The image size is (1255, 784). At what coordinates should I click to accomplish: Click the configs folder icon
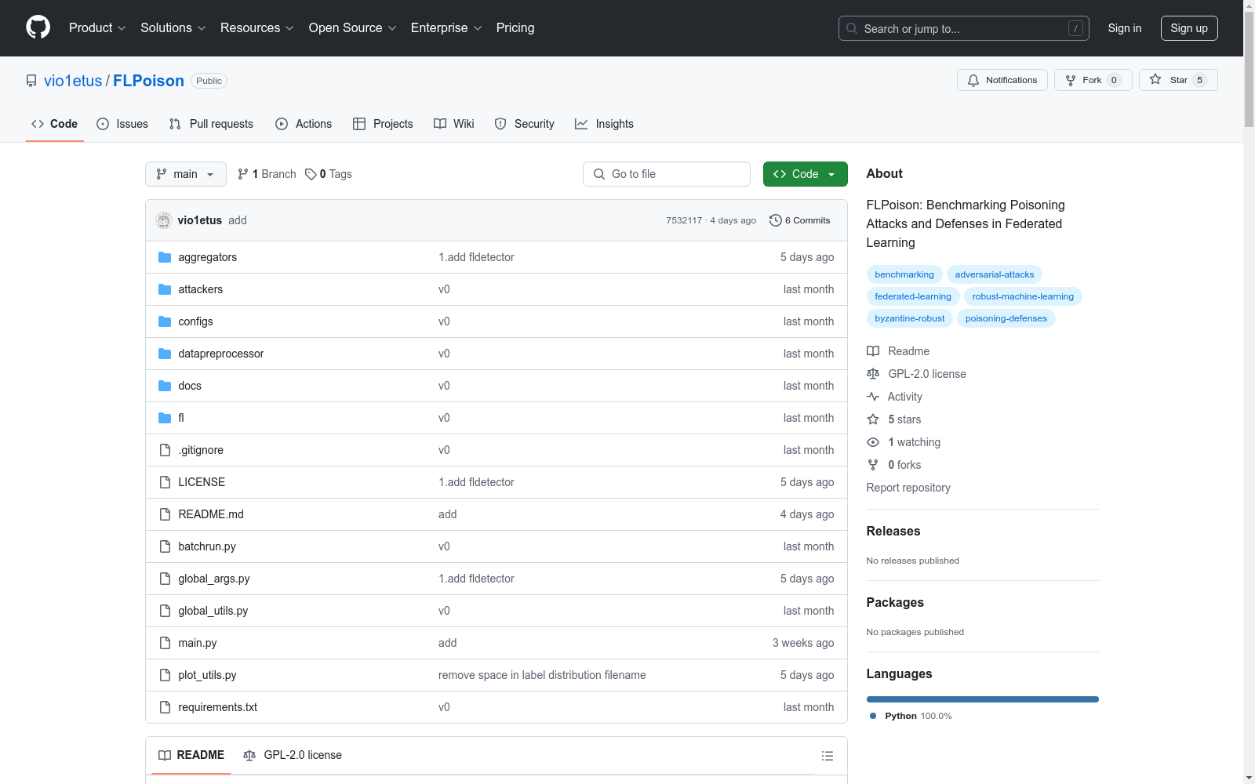(x=165, y=321)
